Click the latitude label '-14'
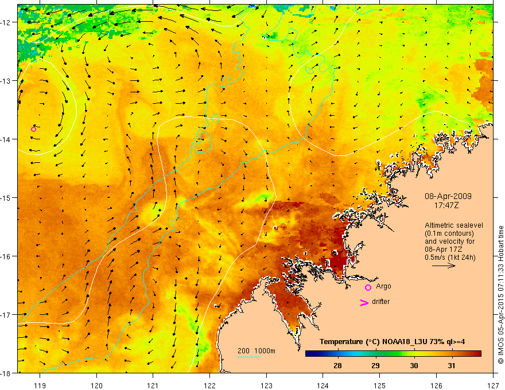505x390 pixels. coord(6,139)
